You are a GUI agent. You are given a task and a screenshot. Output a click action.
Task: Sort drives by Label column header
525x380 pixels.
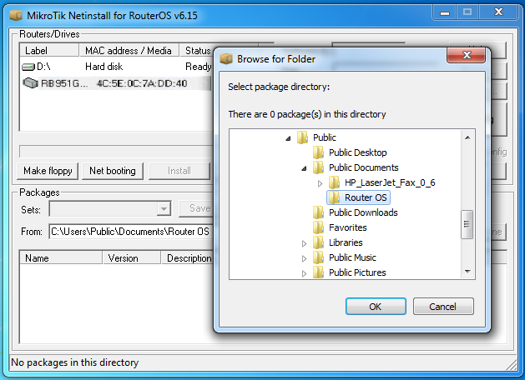49,51
